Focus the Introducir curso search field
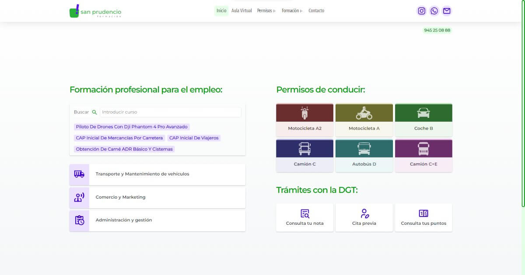This screenshot has height=275, width=525. [171, 112]
